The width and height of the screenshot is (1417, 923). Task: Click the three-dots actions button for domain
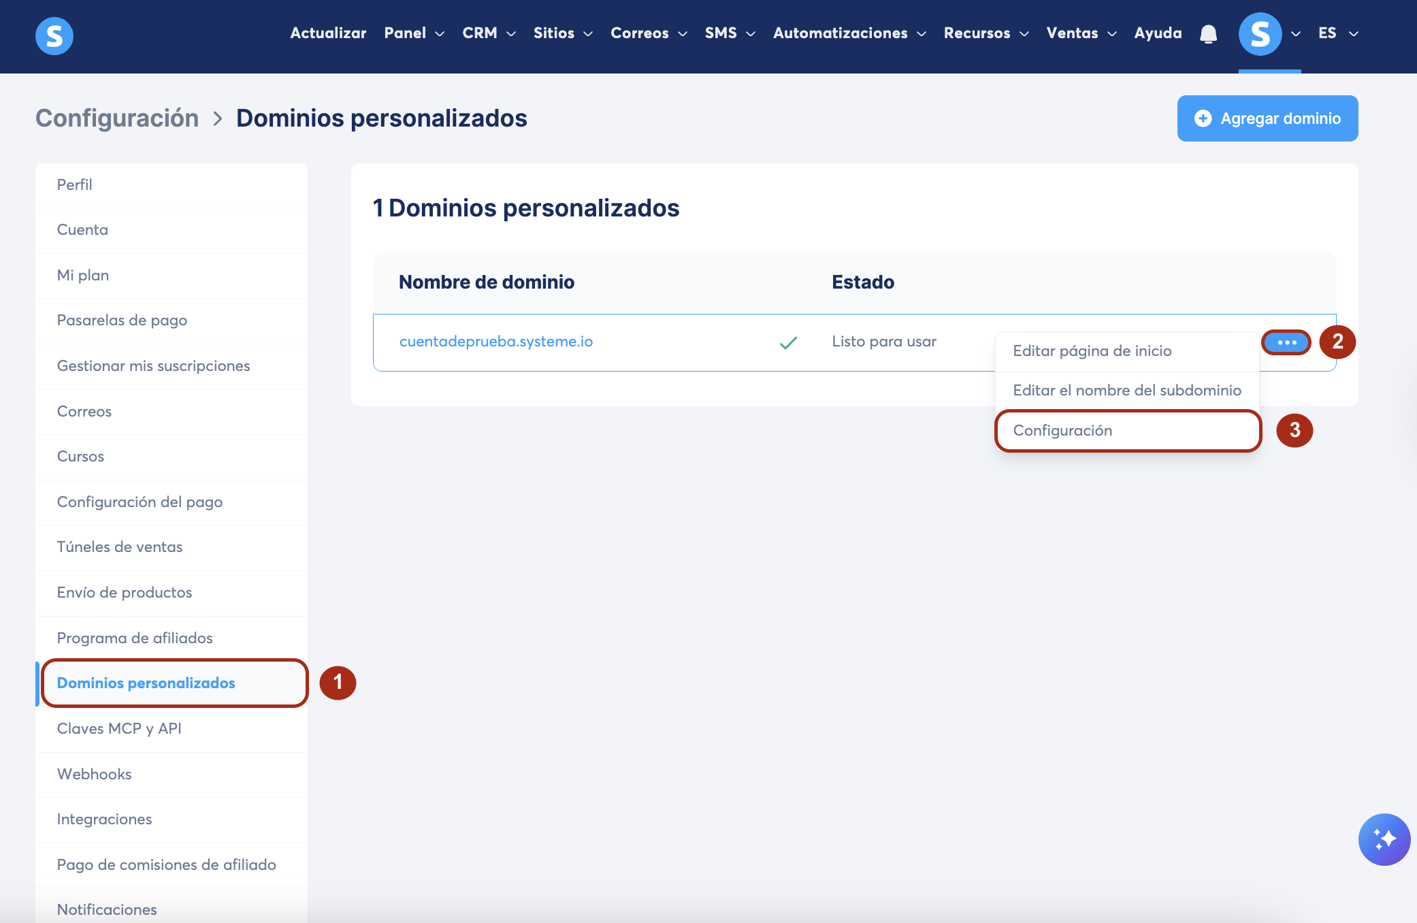click(1286, 342)
